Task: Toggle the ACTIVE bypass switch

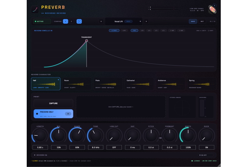Action: (42, 21)
